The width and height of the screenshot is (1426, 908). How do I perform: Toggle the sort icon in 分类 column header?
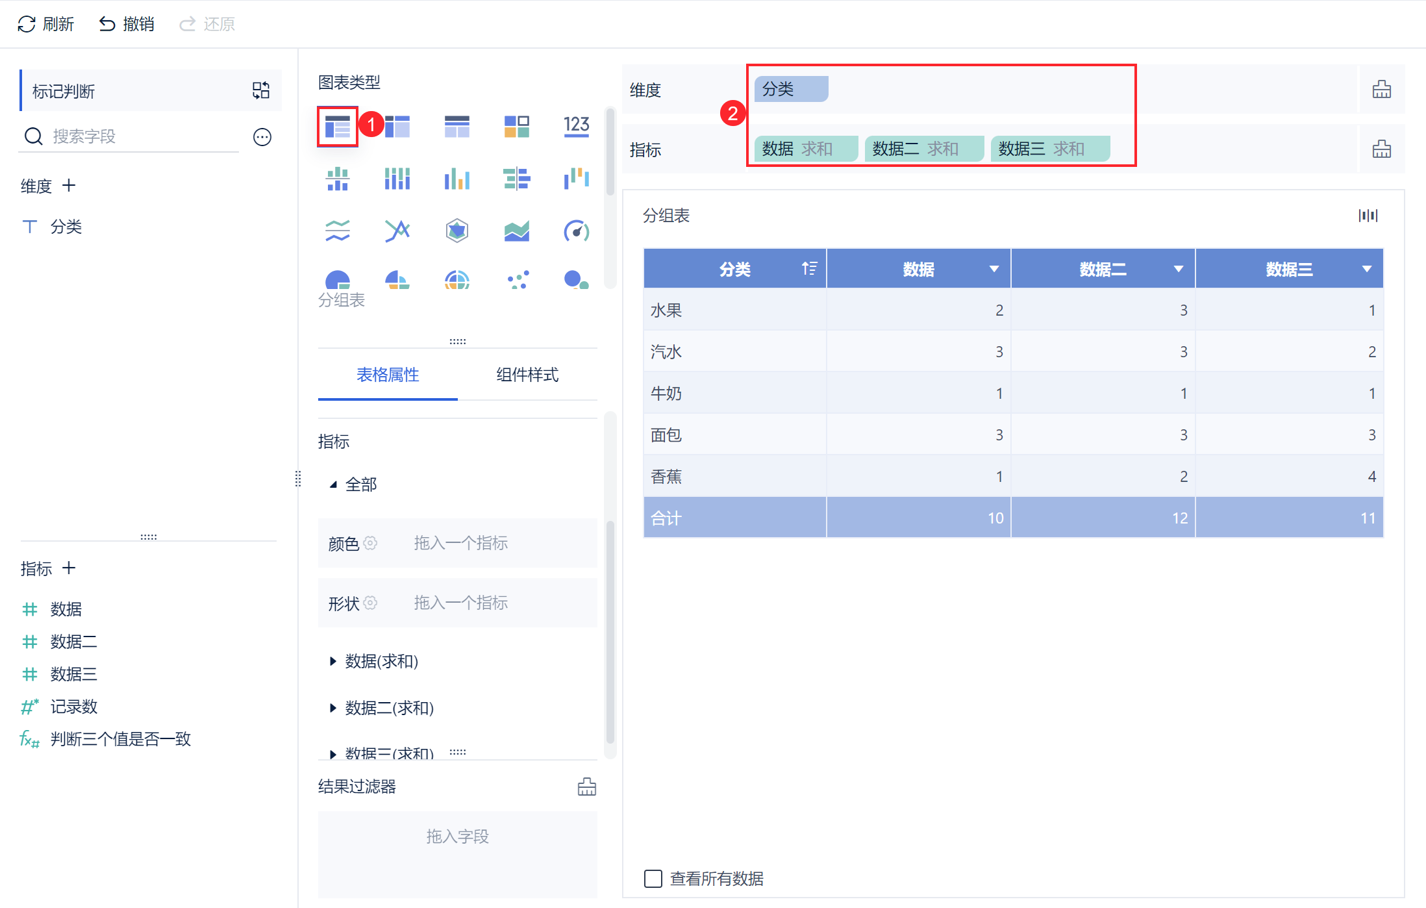point(809,268)
